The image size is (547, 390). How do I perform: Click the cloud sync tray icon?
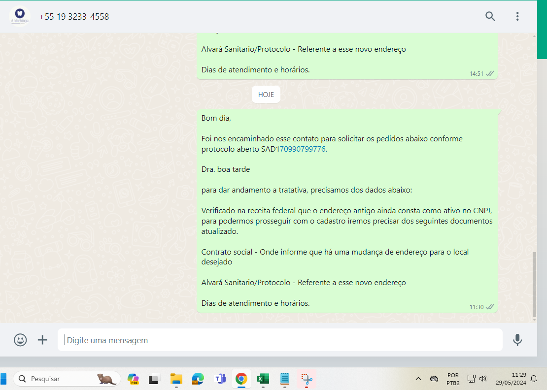[x=434, y=379]
